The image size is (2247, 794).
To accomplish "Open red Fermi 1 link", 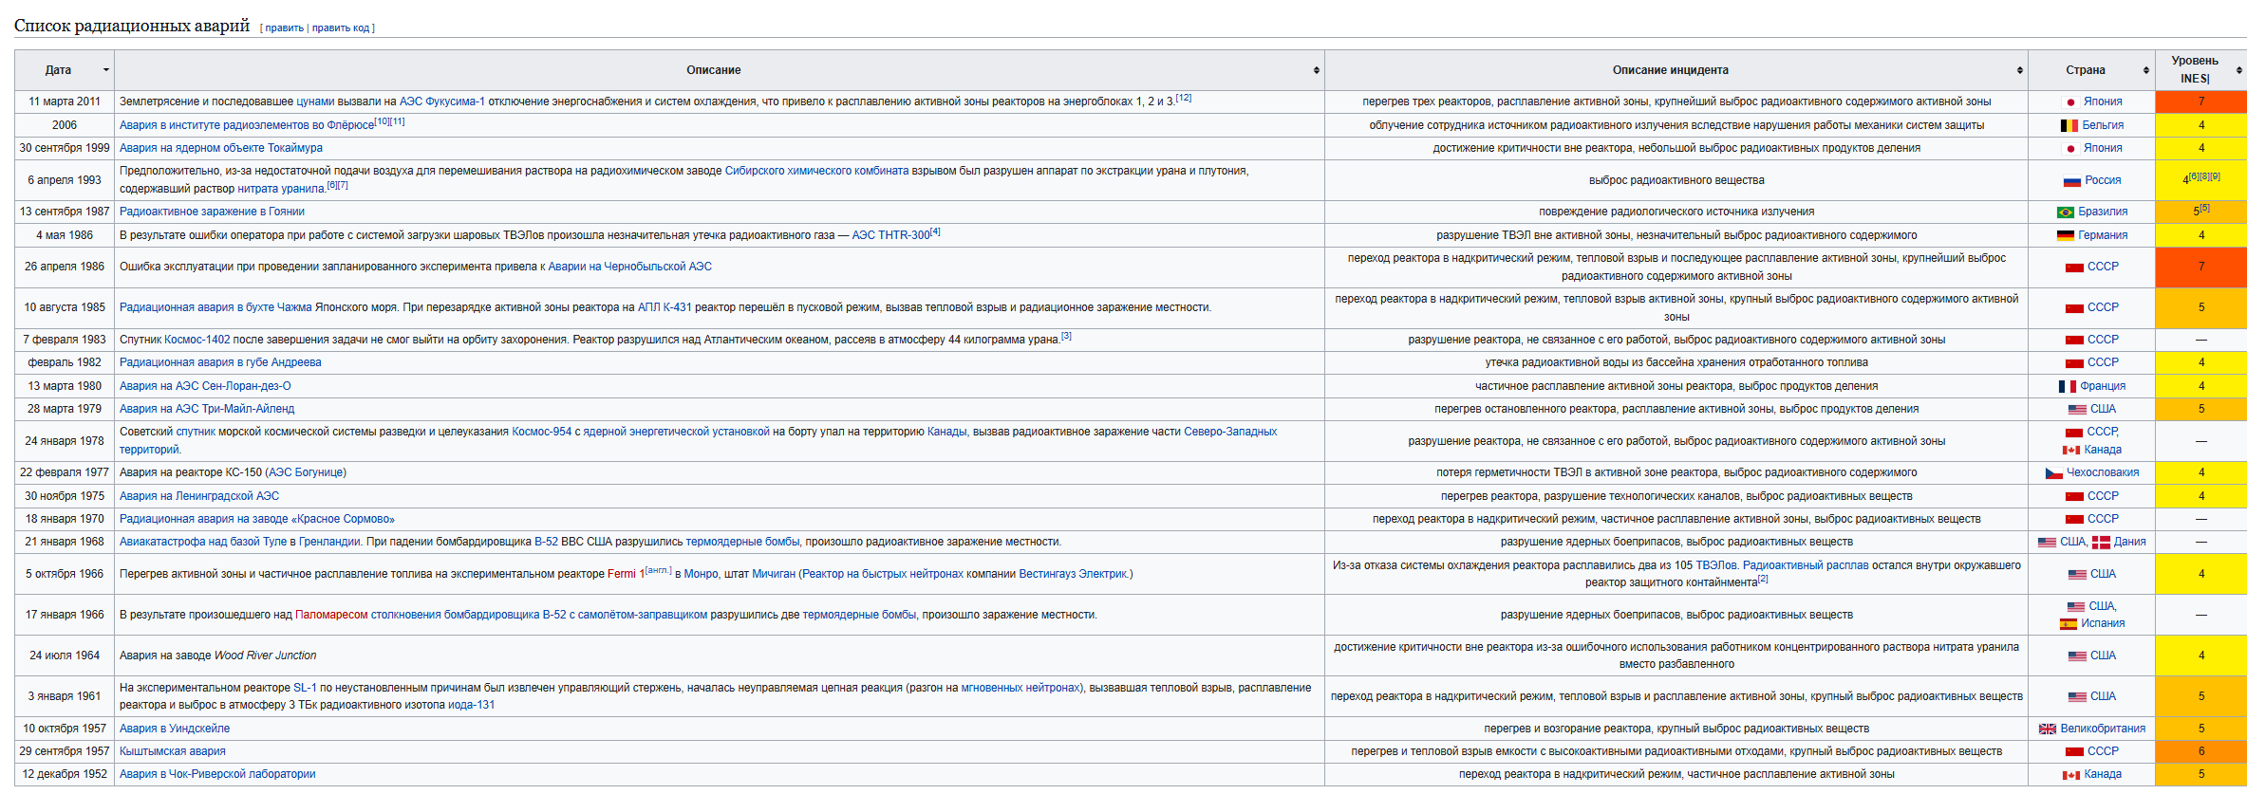I will [626, 574].
